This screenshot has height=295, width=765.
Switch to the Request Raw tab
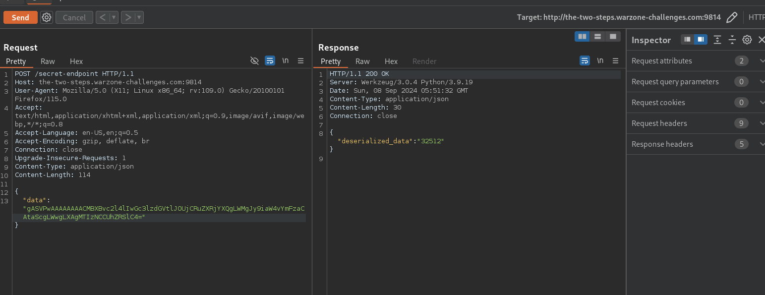(x=48, y=61)
